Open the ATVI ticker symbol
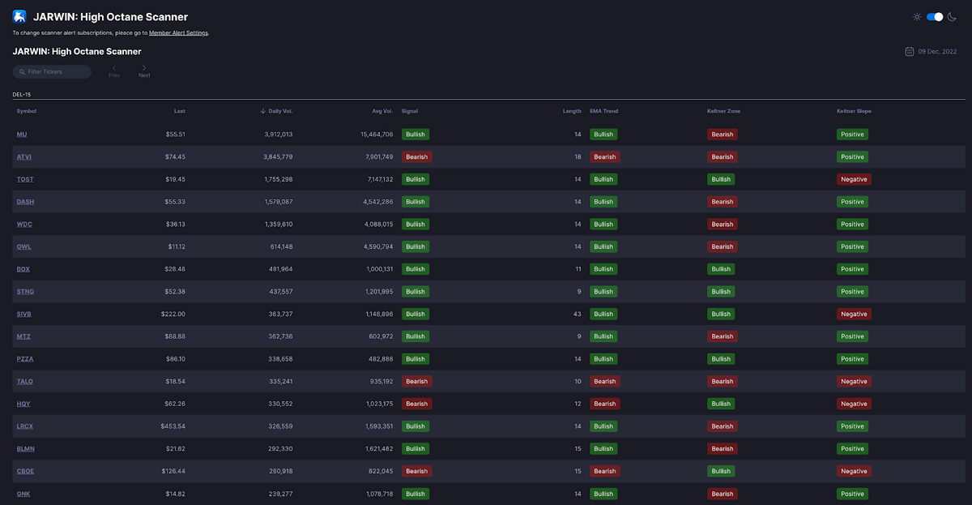Screen dimensions: 972x505 pyautogui.click(x=24, y=157)
